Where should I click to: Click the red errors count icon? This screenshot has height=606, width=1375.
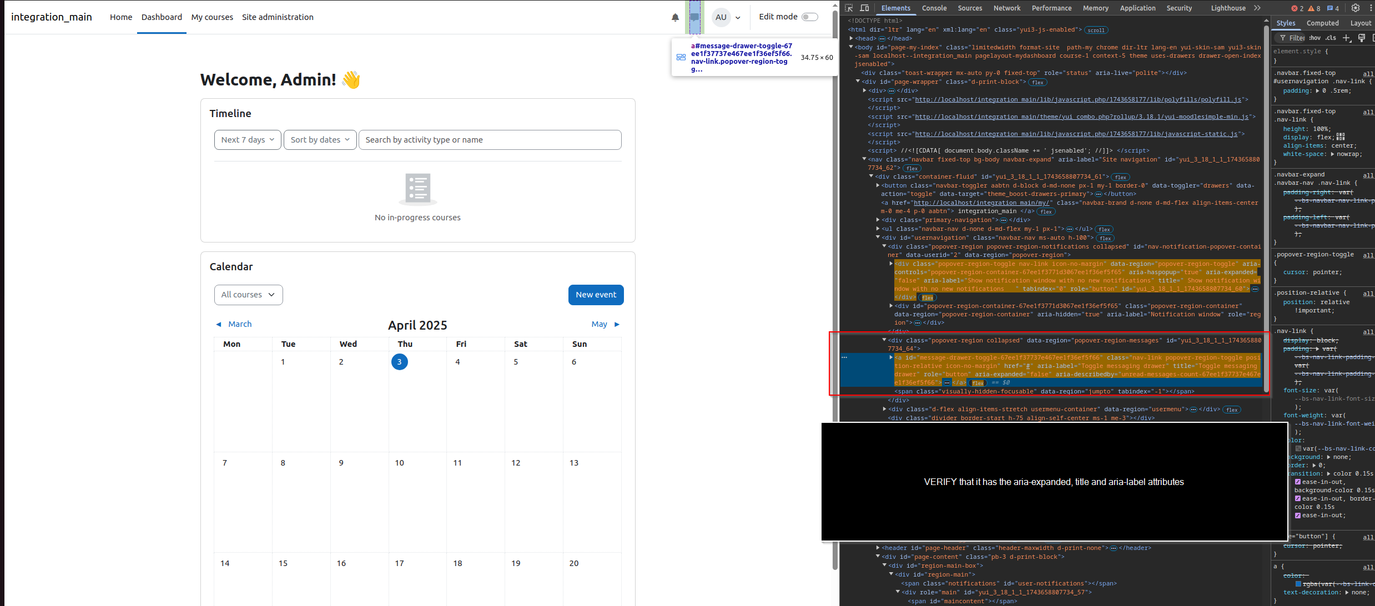1296,8
